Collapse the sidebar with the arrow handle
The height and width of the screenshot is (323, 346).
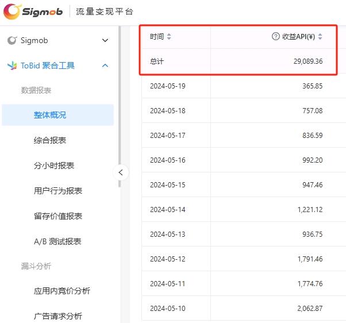pos(121,172)
